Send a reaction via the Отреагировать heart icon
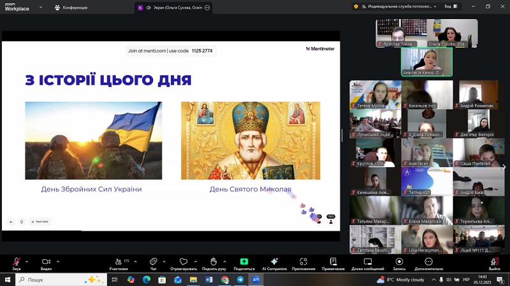 (184, 263)
